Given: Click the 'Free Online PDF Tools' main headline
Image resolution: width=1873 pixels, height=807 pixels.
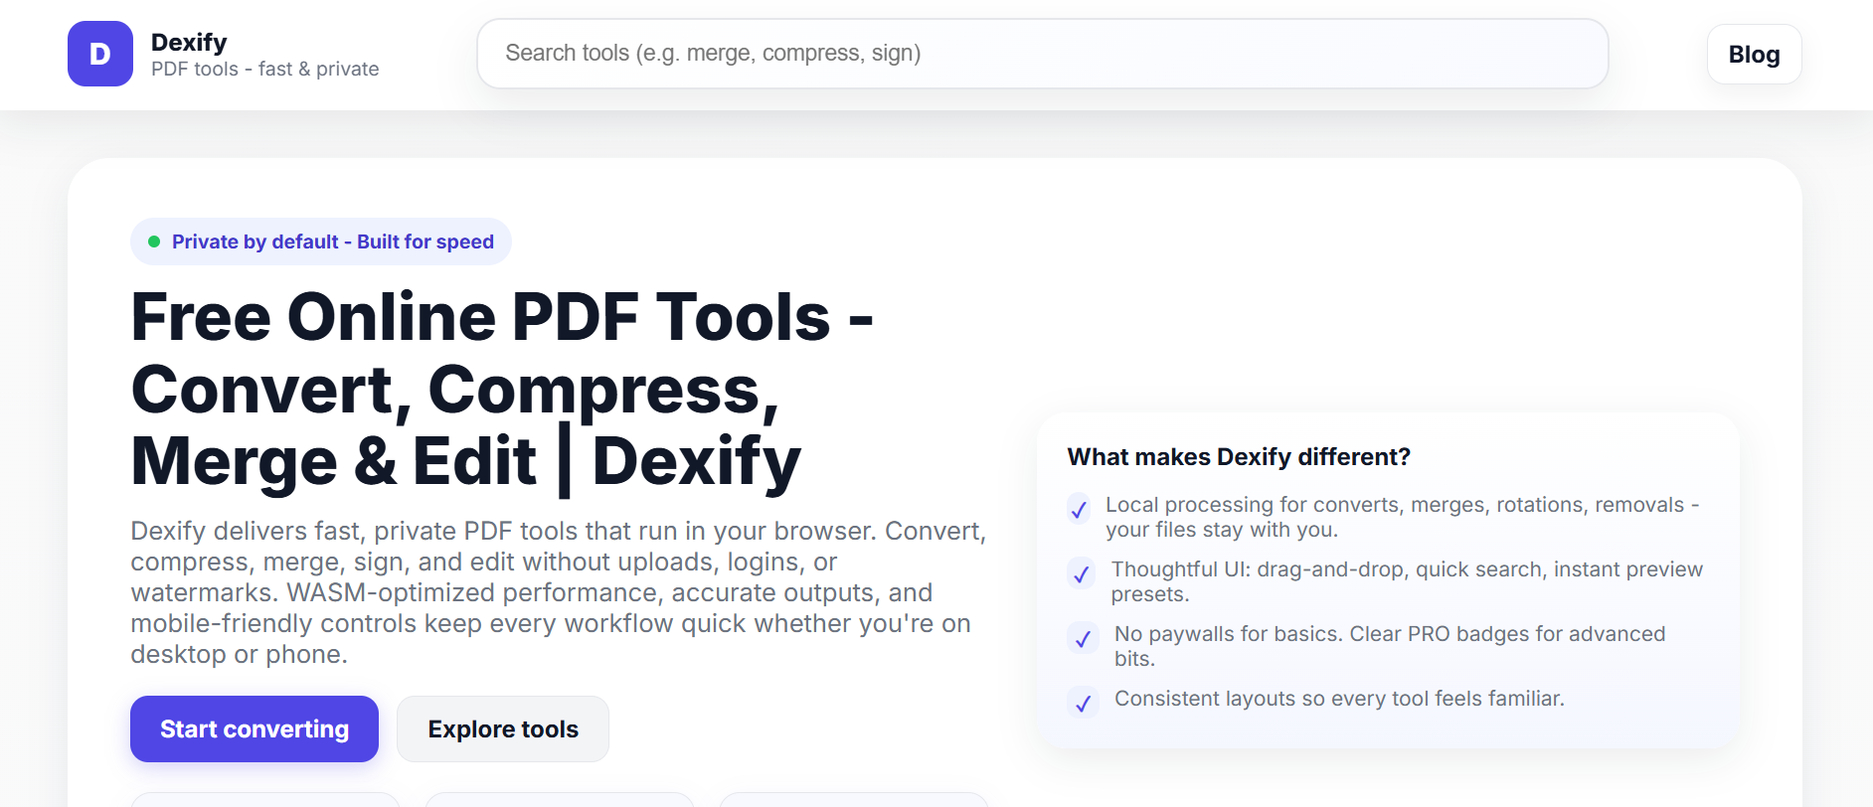Looking at the screenshot, I should 502,390.
